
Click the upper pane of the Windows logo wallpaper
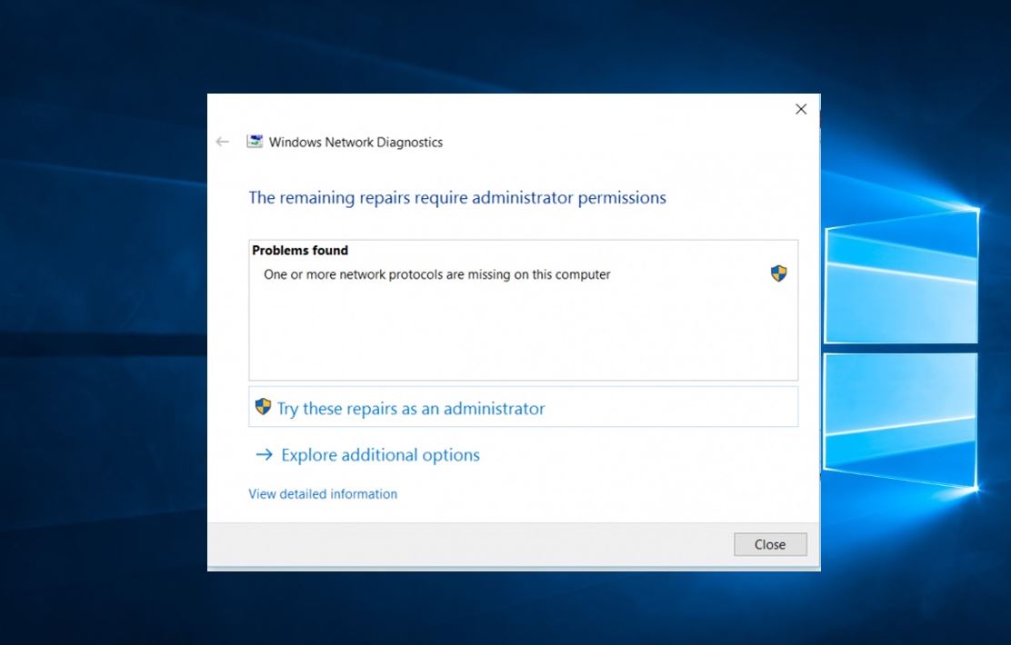[900, 277]
